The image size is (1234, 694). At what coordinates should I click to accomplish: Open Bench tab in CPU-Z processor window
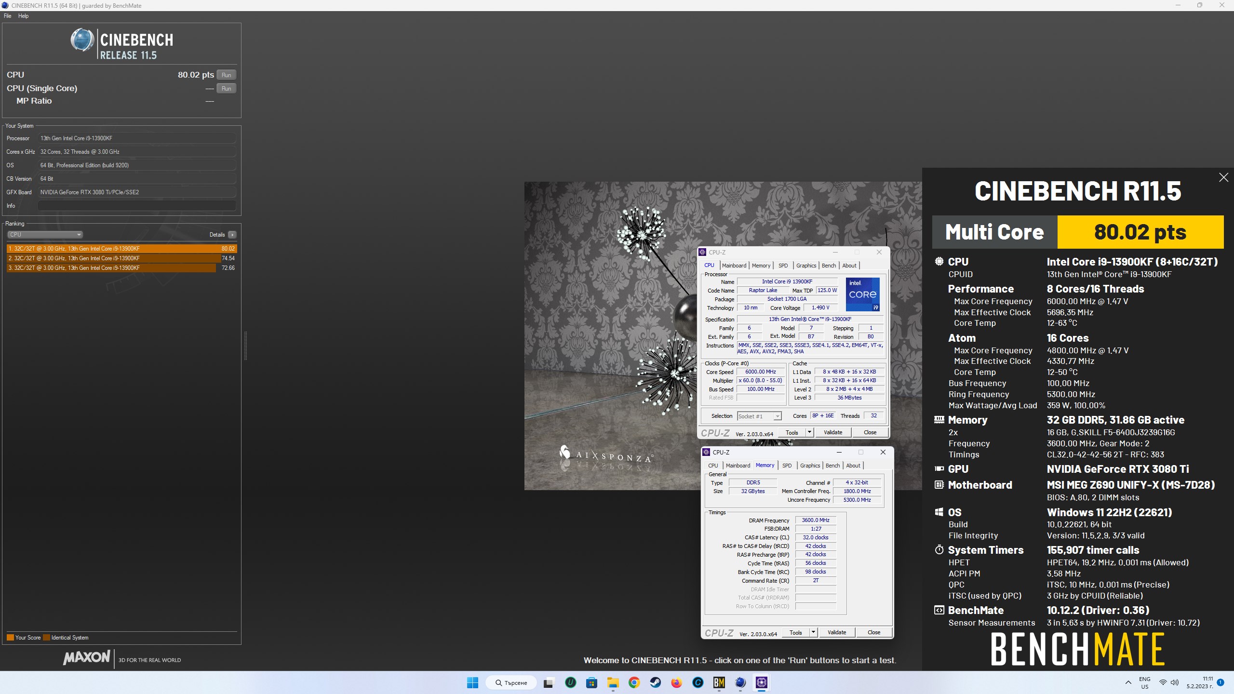829,266
